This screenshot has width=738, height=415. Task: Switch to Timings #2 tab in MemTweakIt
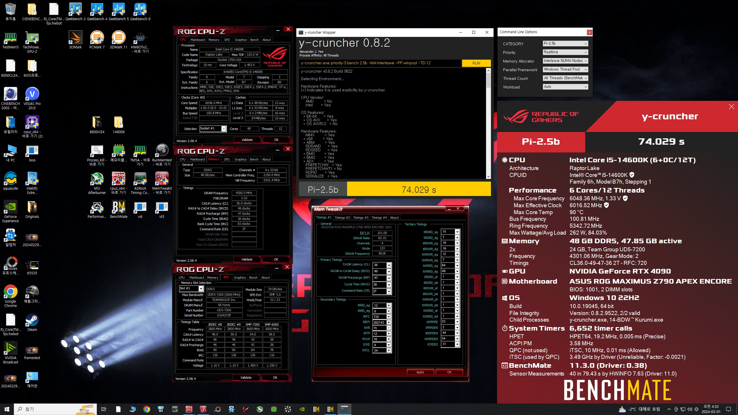(x=342, y=218)
